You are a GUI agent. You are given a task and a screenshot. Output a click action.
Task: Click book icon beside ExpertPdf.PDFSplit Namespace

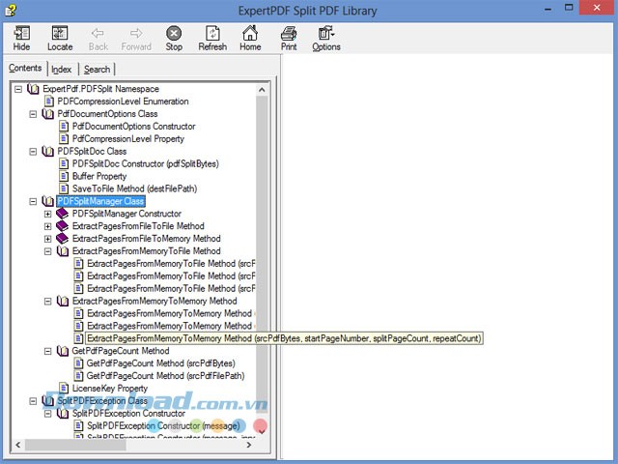point(33,89)
